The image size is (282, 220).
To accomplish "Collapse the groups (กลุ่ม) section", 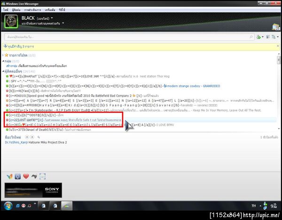I will point(3,61).
